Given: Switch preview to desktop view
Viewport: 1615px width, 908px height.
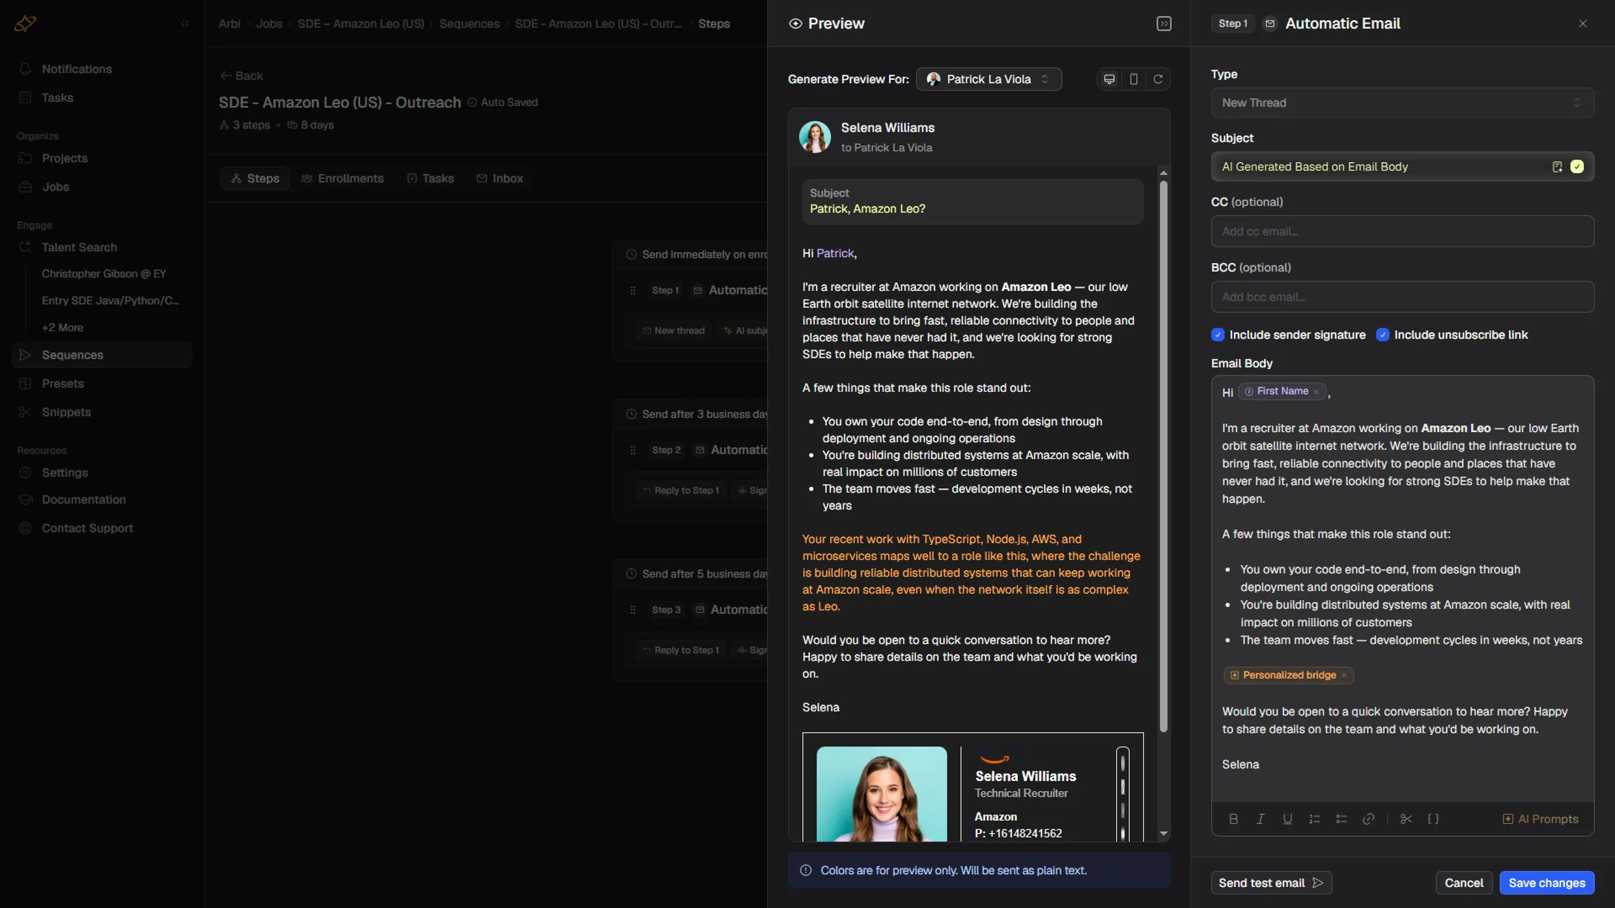Looking at the screenshot, I should point(1109,79).
